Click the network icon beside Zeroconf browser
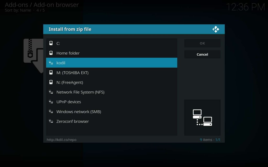 tap(51, 121)
